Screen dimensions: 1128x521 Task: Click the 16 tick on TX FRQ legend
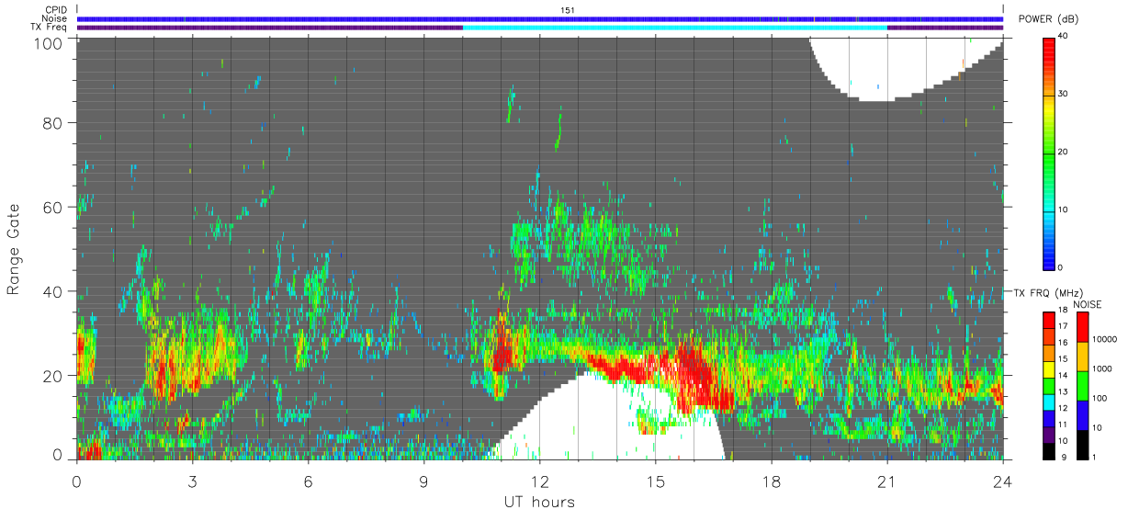tap(1063, 343)
